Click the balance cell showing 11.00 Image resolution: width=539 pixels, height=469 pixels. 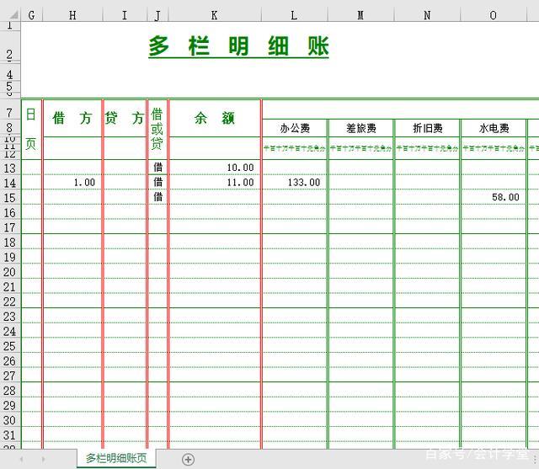215,183
